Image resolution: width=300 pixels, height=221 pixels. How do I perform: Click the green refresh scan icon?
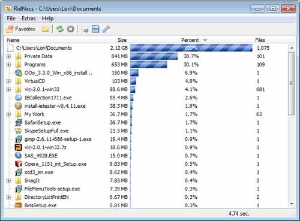tap(59, 29)
